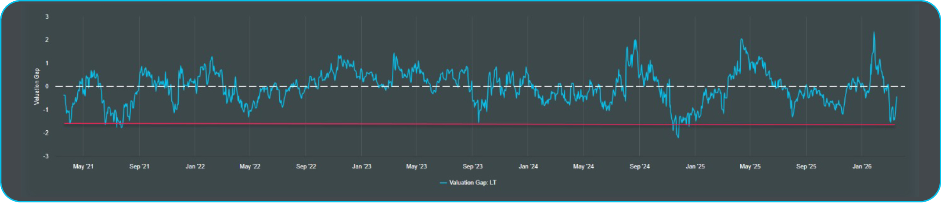
Task: Click the Sep '22 x-axis label
Action: (306, 166)
